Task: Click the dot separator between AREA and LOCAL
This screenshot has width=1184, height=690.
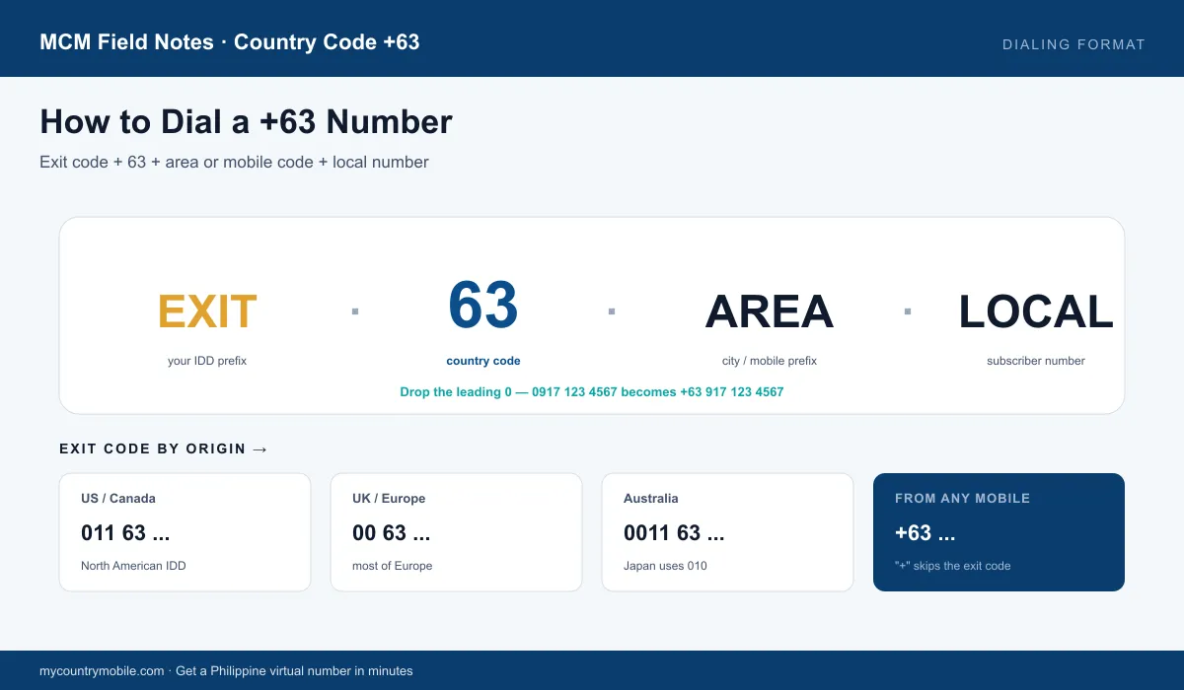Action: 908,311
